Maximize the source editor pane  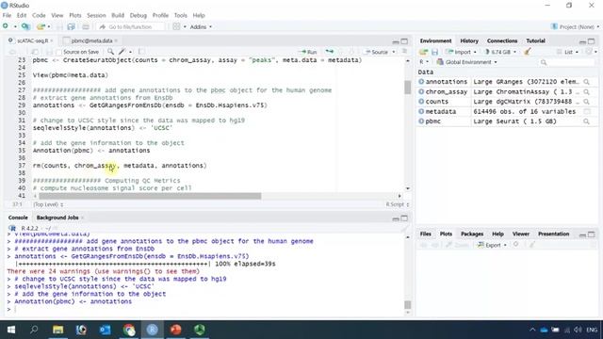404,41
